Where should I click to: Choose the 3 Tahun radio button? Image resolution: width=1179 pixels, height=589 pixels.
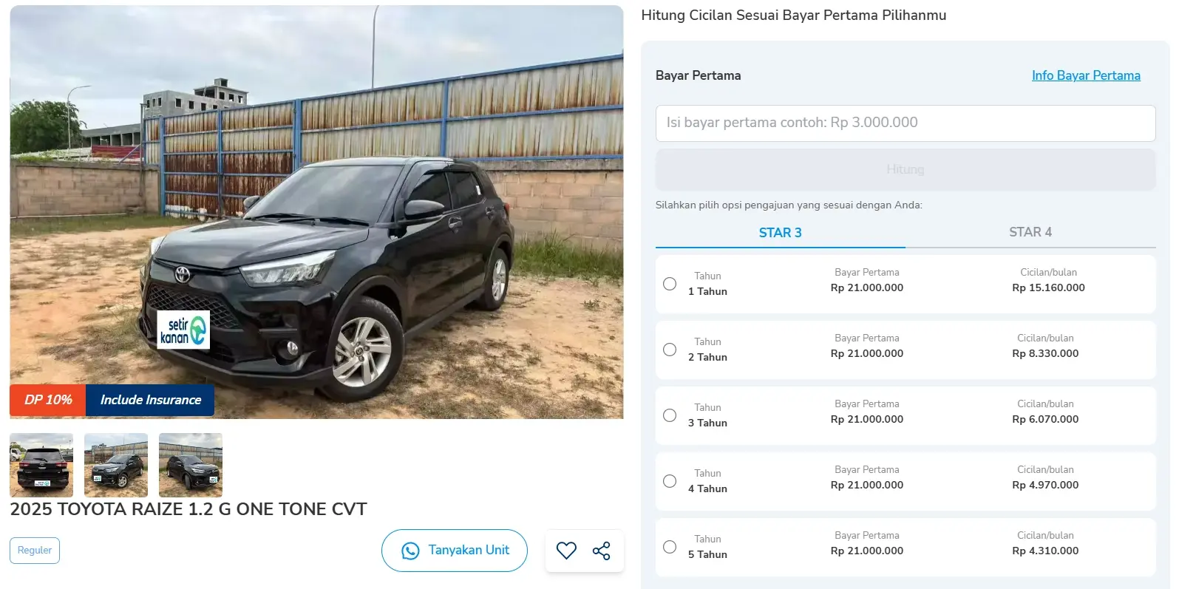(670, 415)
